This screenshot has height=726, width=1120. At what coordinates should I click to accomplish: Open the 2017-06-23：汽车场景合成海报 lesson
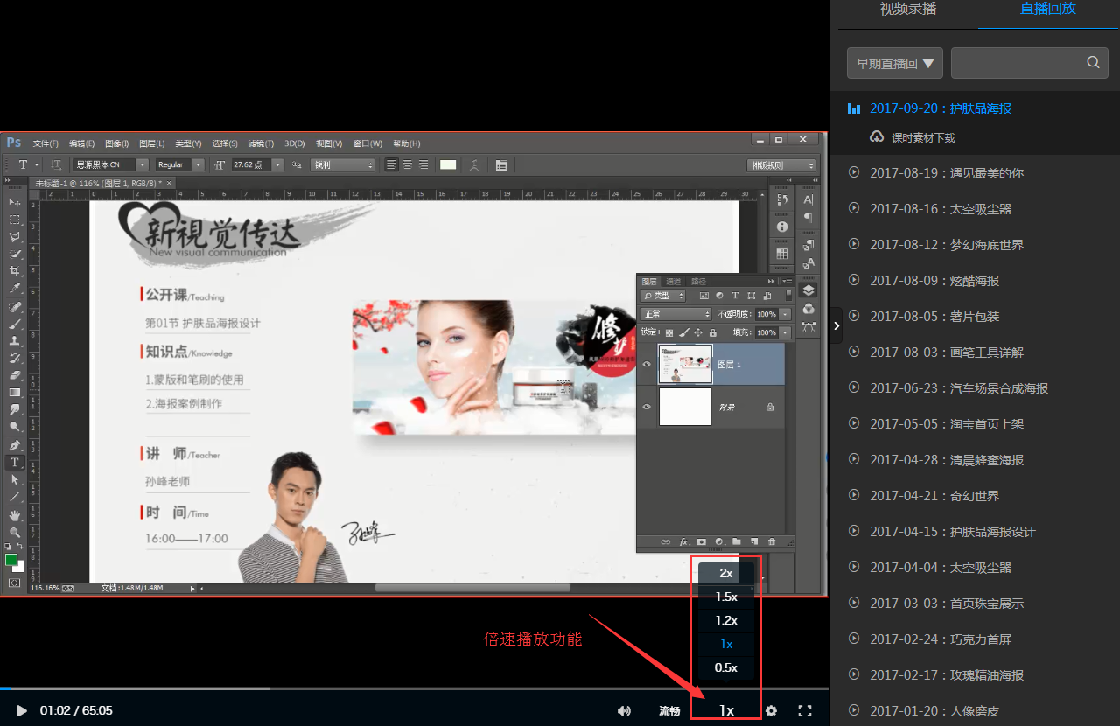click(x=958, y=387)
